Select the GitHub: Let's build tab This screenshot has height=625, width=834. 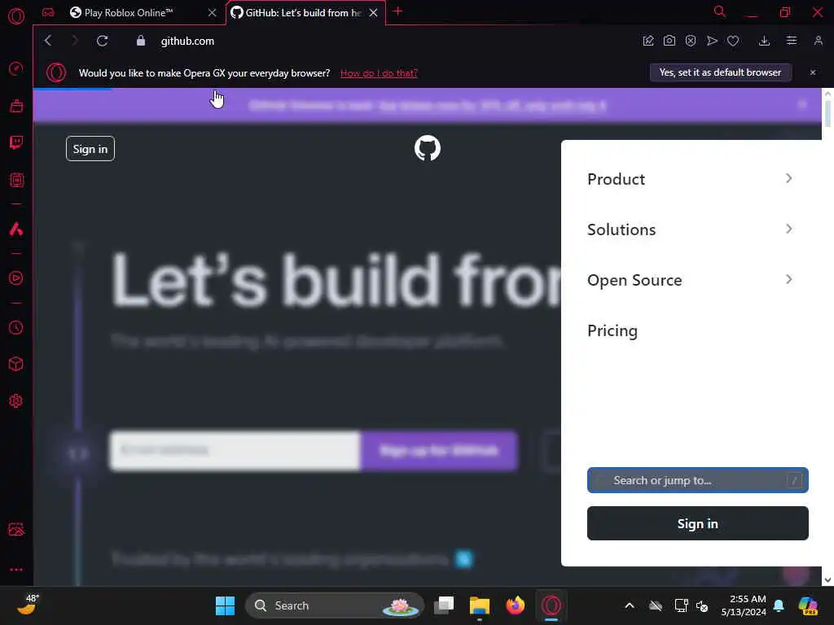(303, 13)
